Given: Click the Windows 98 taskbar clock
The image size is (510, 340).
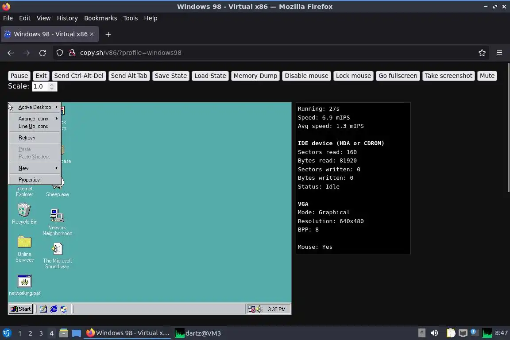Looking at the screenshot, I should pos(277,309).
